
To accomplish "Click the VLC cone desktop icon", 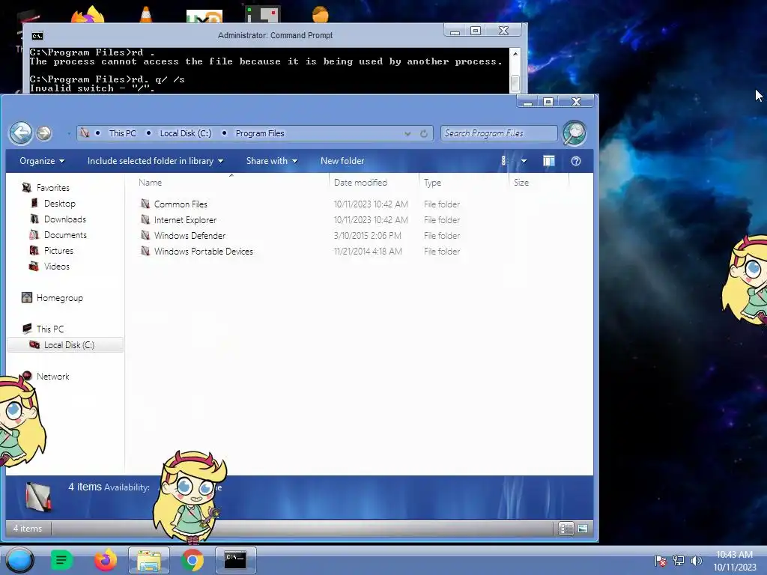I will pyautogui.click(x=146, y=14).
